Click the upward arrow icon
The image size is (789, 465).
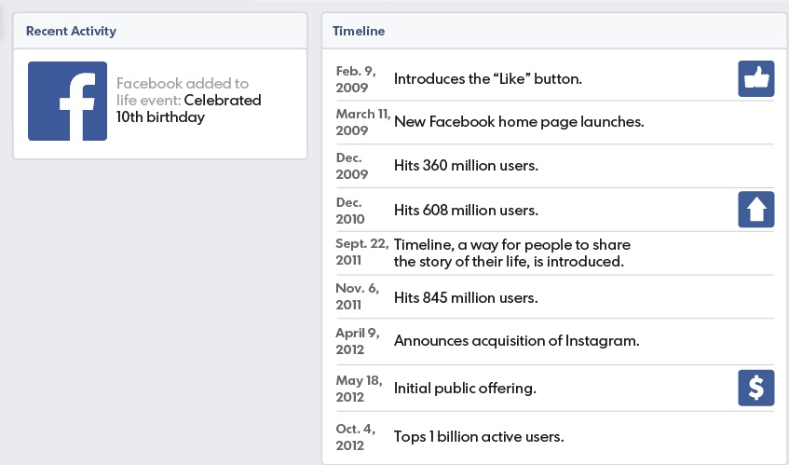coord(755,210)
